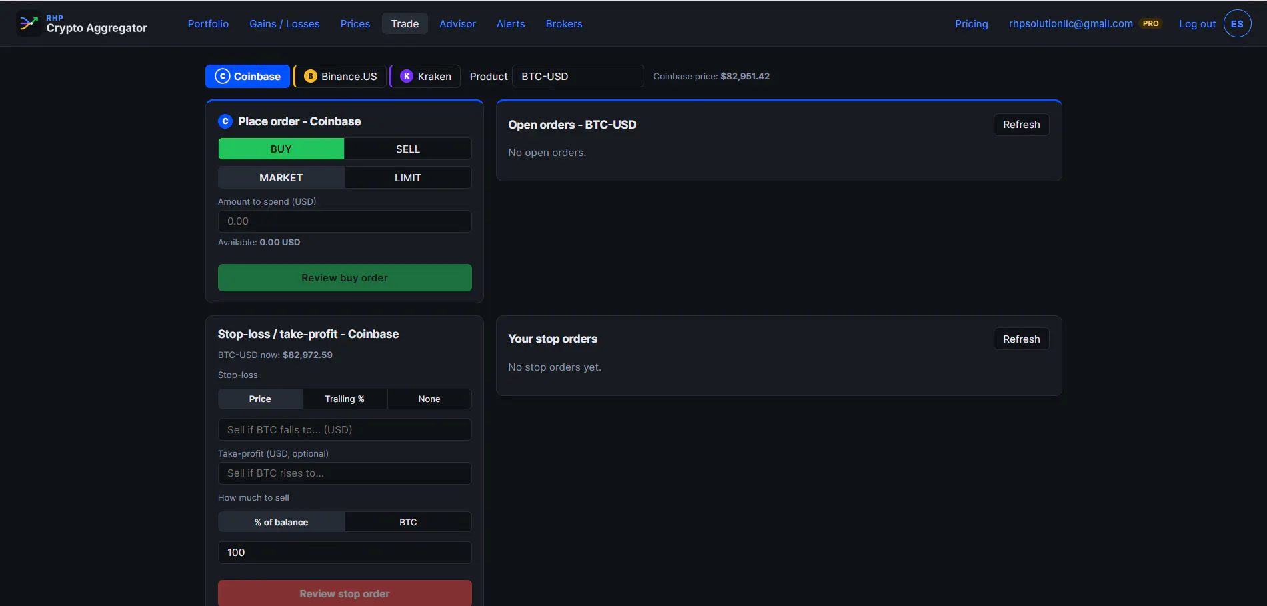Go to Gains / Losses

point(285,23)
